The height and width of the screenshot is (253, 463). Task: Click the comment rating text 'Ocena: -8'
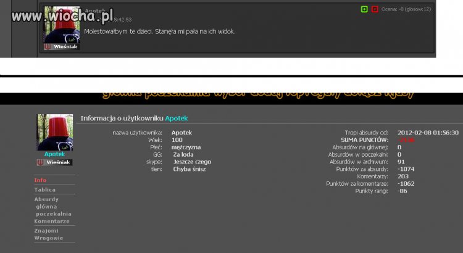(393, 9)
